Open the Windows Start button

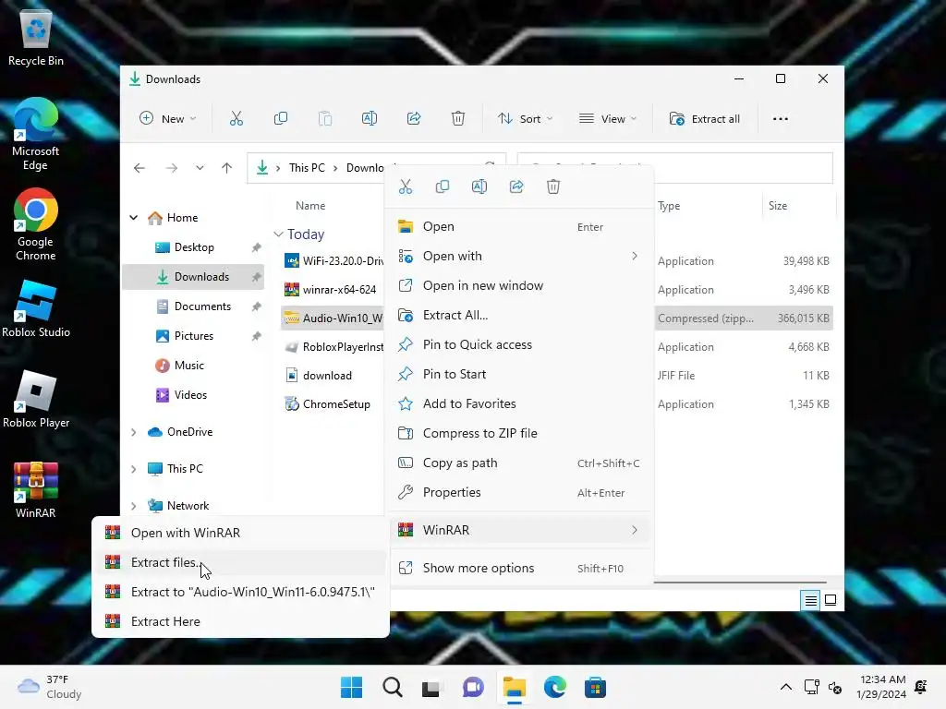[351, 687]
